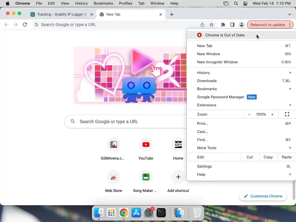Open the Web Store shortcut
The width and height of the screenshot is (296, 222).
pyautogui.click(x=113, y=177)
